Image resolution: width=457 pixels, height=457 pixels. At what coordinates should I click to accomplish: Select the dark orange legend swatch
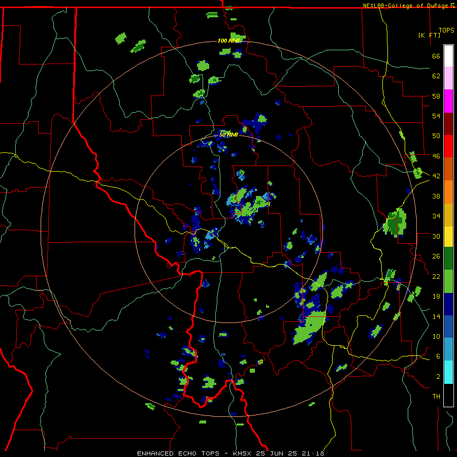click(x=448, y=169)
